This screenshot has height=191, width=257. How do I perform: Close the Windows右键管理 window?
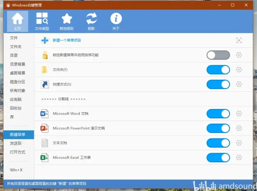click(246, 5)
